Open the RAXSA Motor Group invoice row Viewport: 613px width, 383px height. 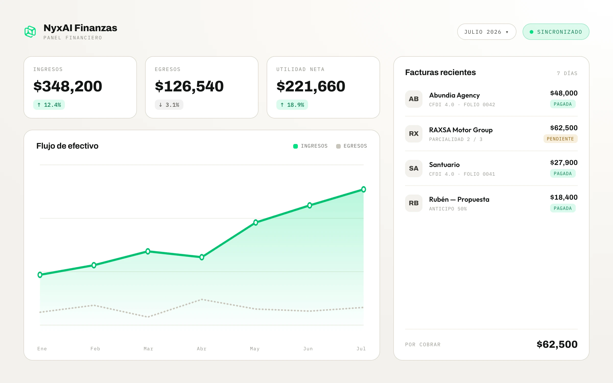click(x=491, y=134)
